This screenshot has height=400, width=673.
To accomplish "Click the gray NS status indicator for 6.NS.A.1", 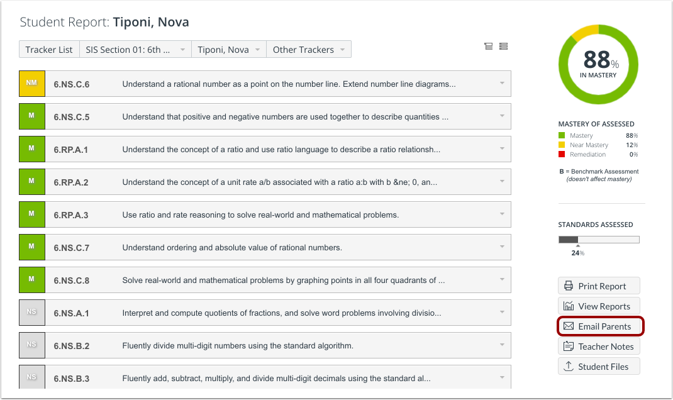I will [32, 312].
